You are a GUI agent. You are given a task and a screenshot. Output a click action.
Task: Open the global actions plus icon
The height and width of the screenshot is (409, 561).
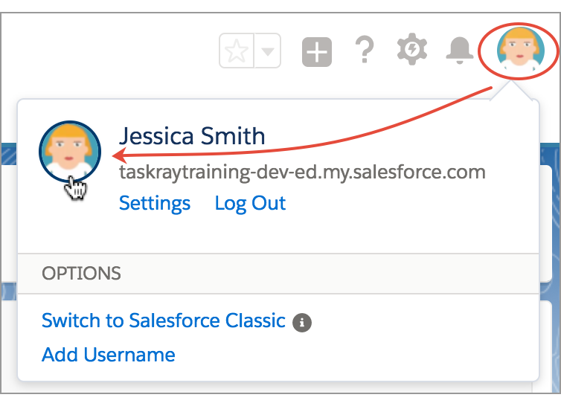(317, 52)
